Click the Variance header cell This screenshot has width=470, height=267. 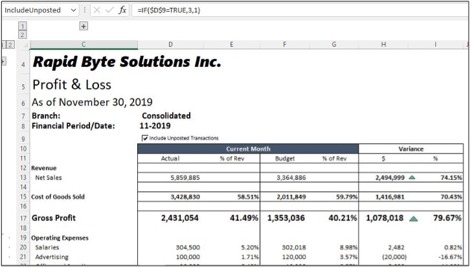411,149
